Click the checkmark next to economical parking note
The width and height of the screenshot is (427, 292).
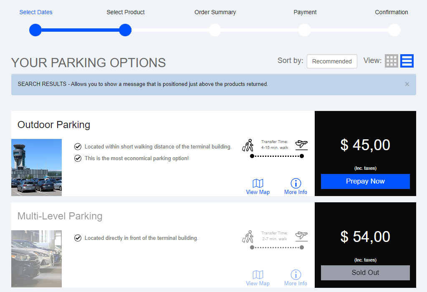pyautogui.click(x=78, y=159)
